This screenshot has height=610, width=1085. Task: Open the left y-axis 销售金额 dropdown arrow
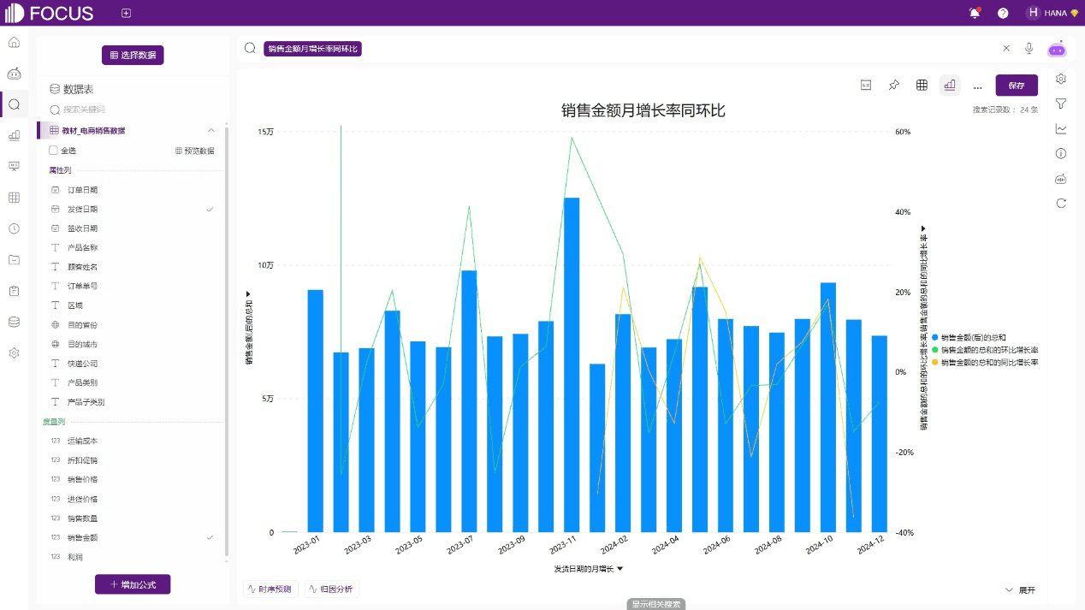(248, 293)
